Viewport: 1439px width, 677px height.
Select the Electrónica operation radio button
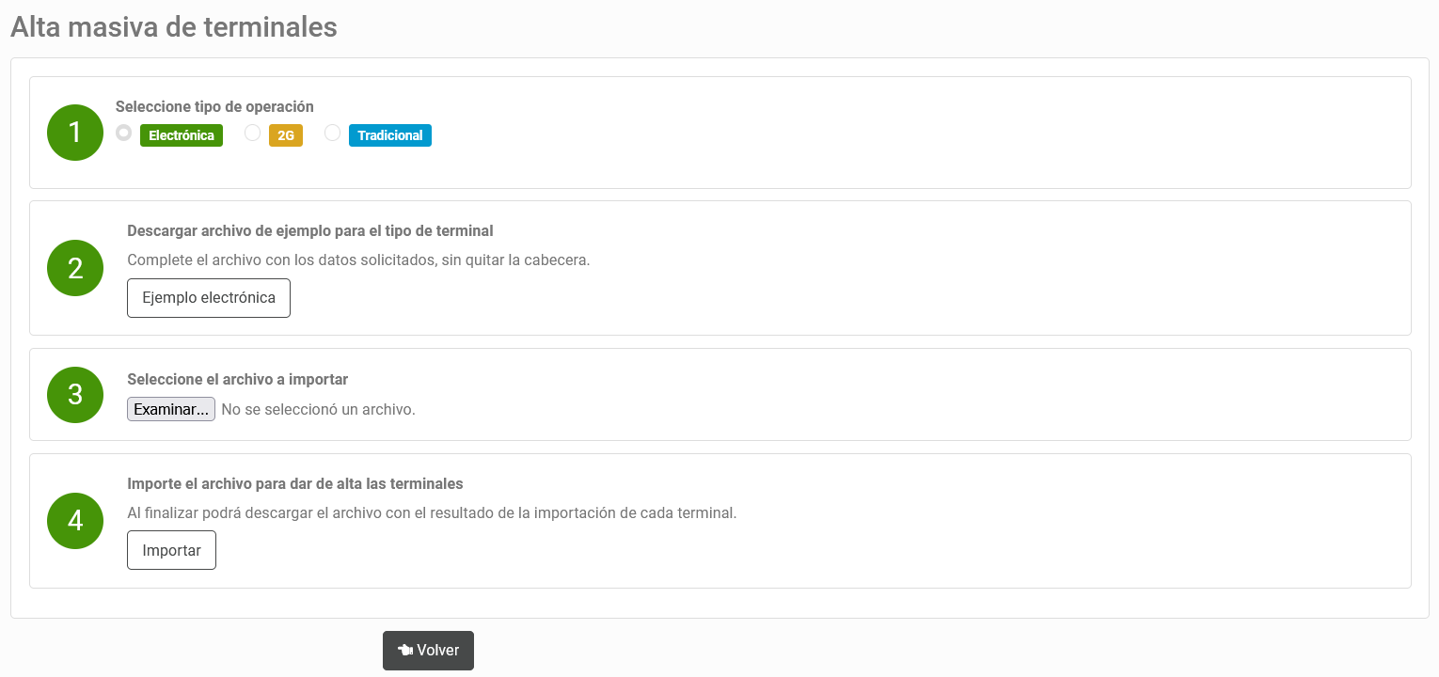123,134
